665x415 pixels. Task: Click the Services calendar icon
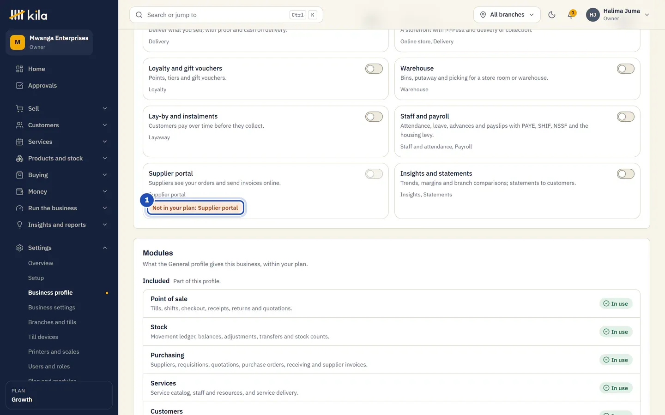pyautogui.click(x=19, y=142)
